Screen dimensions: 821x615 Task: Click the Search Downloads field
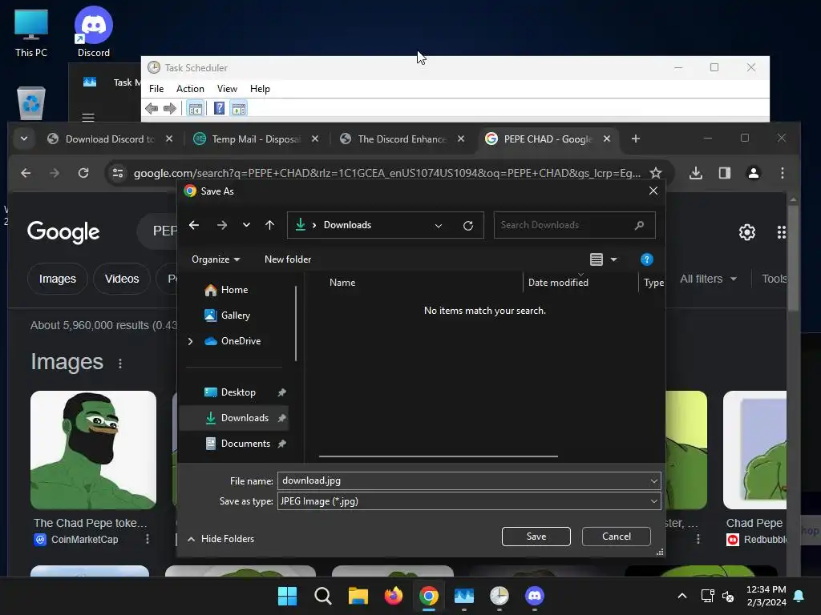[574, 225]
